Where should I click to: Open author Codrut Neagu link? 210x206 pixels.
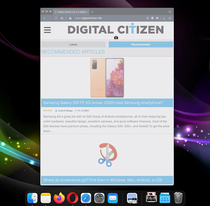click(x=64, y=111)
